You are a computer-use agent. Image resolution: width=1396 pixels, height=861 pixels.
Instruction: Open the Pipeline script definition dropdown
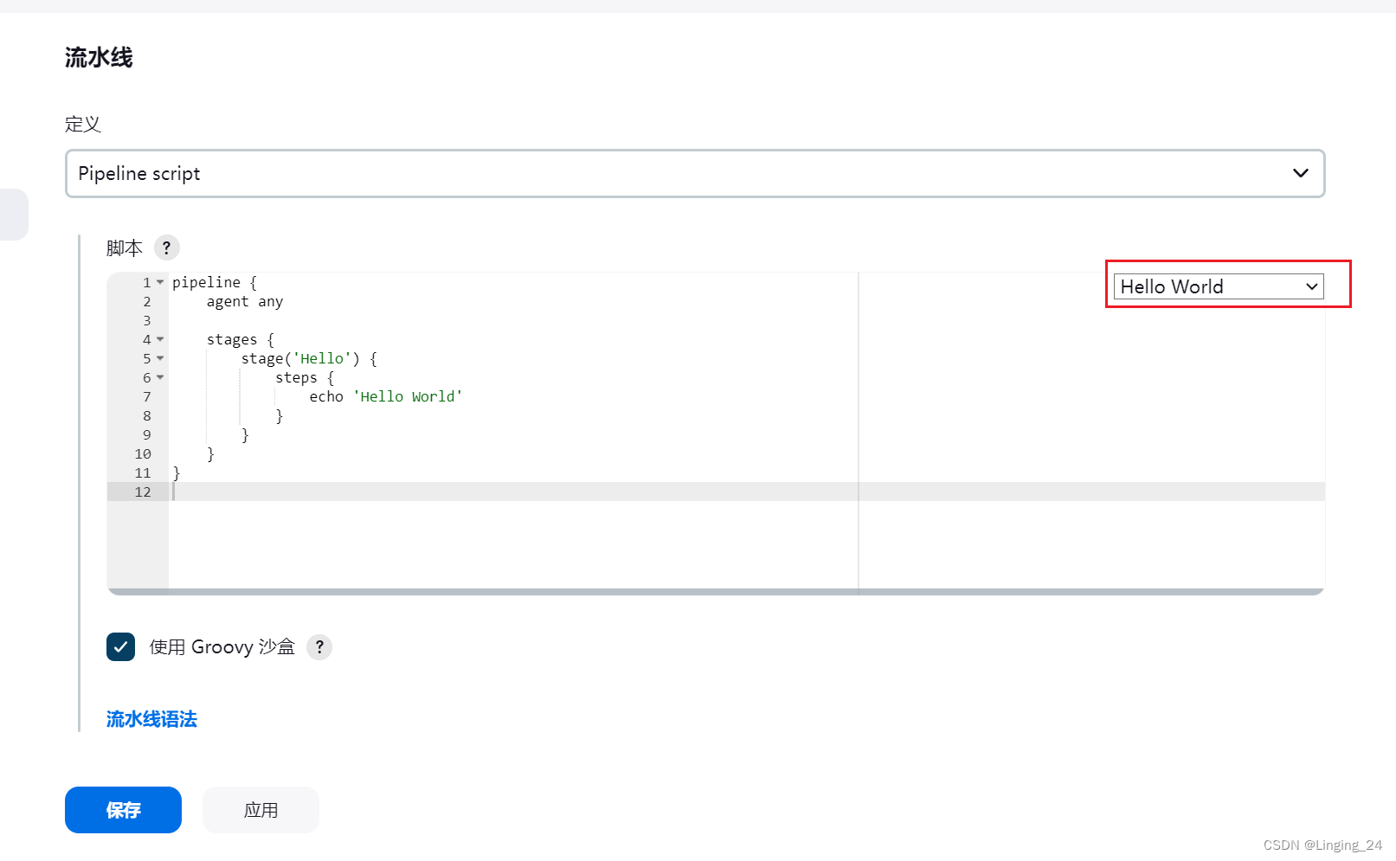pos(695,173)
